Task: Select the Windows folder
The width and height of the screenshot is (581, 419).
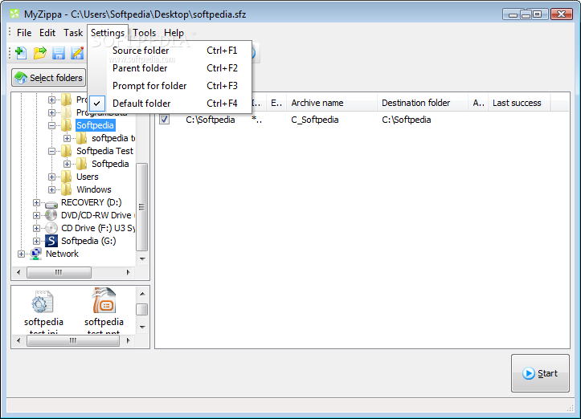Action: pos(94,189)
